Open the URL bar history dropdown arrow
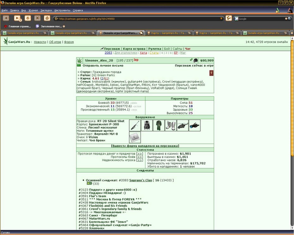This screenshot has height=235, width=294. click(x=221, y=19)
